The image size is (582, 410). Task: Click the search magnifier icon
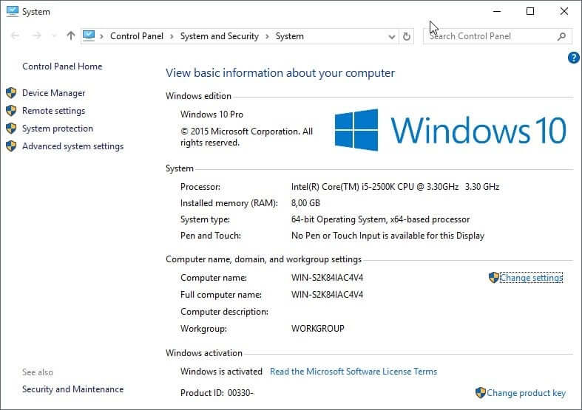point(561,36)
